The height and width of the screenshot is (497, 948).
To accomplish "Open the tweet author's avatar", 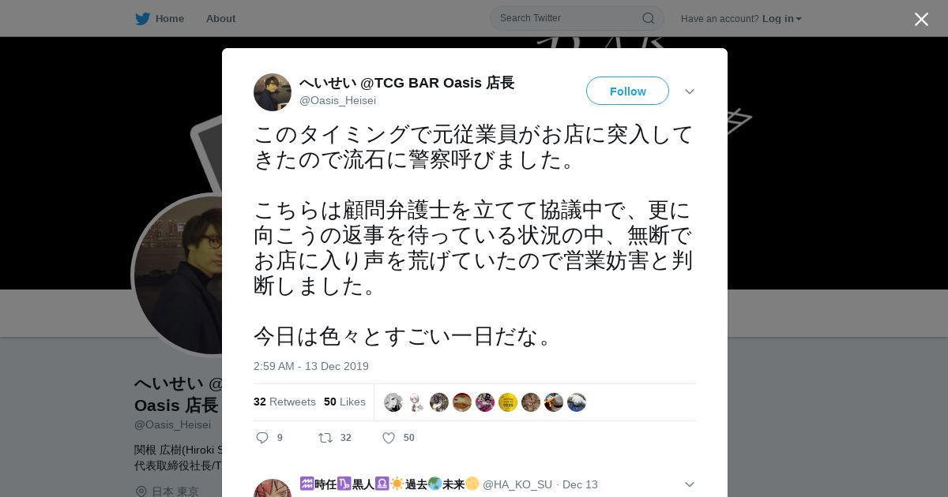I will [x=273, y=92].
